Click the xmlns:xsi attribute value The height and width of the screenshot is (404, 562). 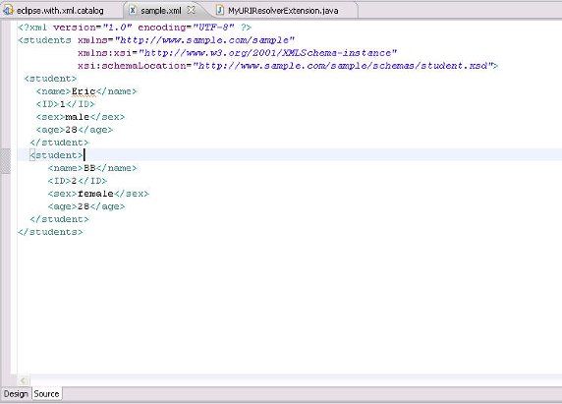tap(268, 53)
